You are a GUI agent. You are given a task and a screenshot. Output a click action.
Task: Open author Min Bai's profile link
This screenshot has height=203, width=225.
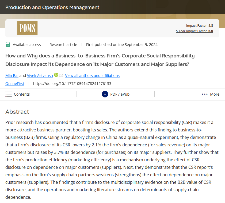coord(12,76)
